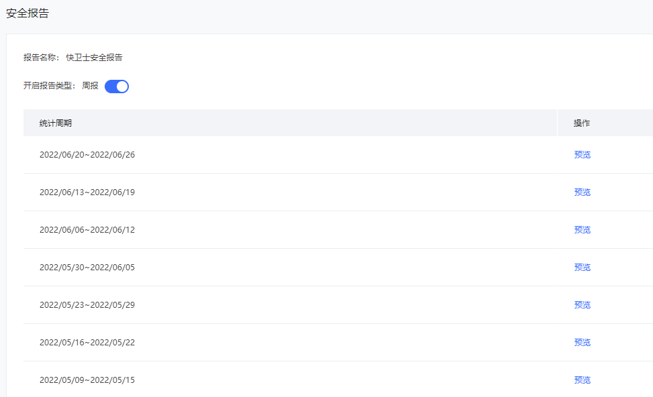Toggle the 周报 weekly report switch
653x397 pixels.
click(117, 87)
